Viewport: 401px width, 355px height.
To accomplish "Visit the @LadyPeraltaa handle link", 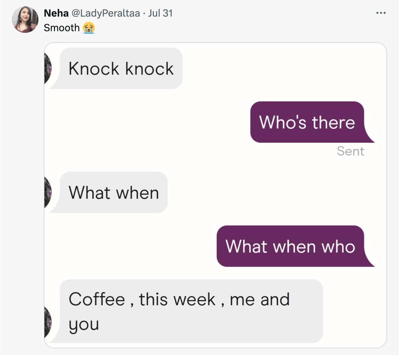I will pos(106,13).
